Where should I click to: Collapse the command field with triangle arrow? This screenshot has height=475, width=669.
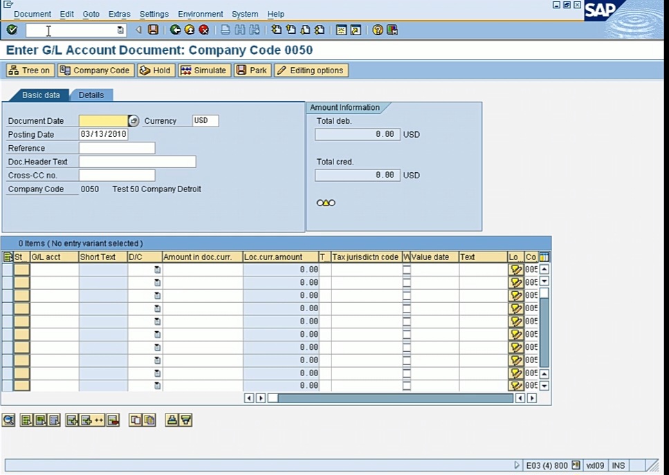pyautogui.click(x=138, y=30)
